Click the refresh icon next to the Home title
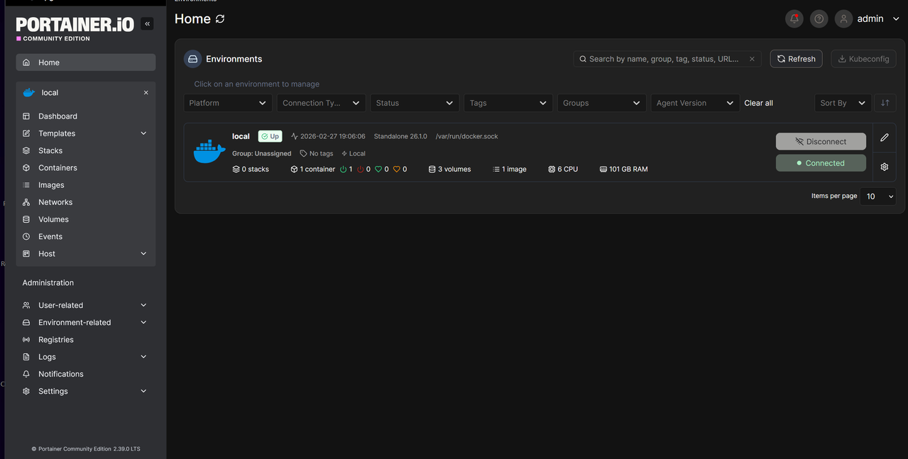This screenshot has width=908, height=459. [x=220, y=19]
